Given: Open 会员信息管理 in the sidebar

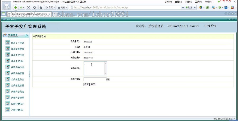Looking at the screenshot, I should (x=17, y=86).
